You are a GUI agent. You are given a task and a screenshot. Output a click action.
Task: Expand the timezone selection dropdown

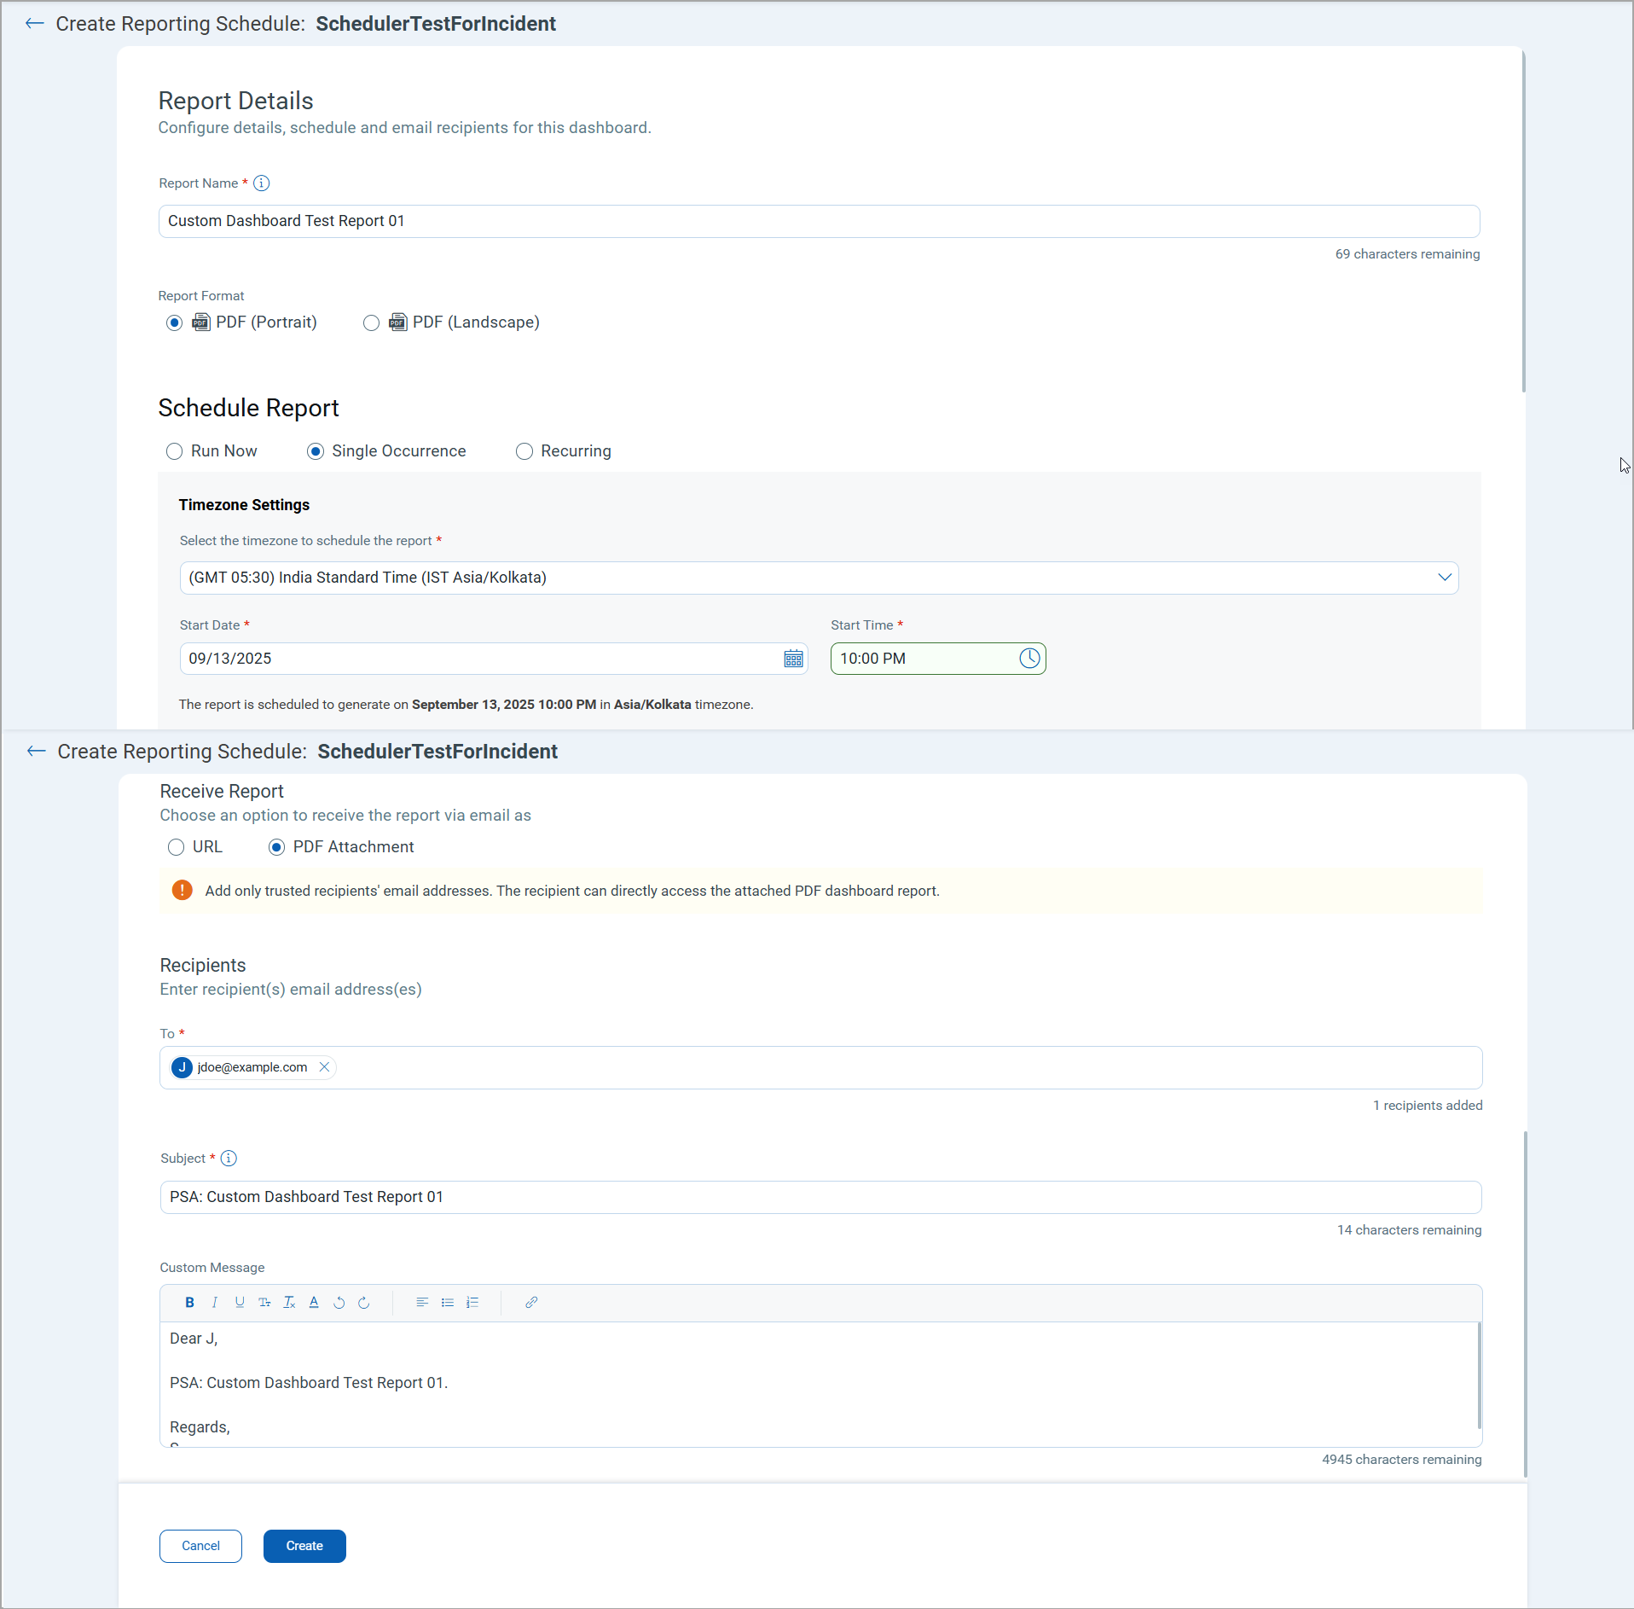[x=1444, y=578]
